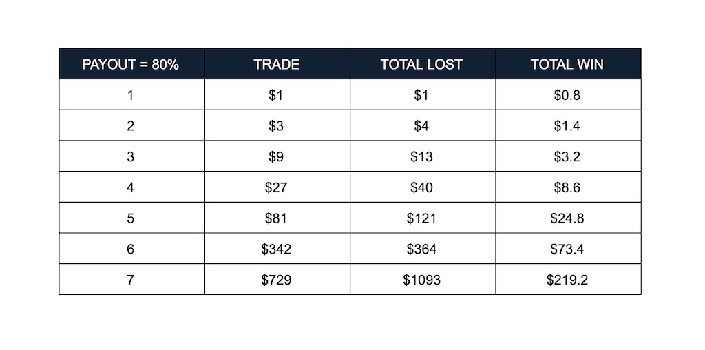
Task: Select the $13 total lost cell
Action: (x=421, y=156)
